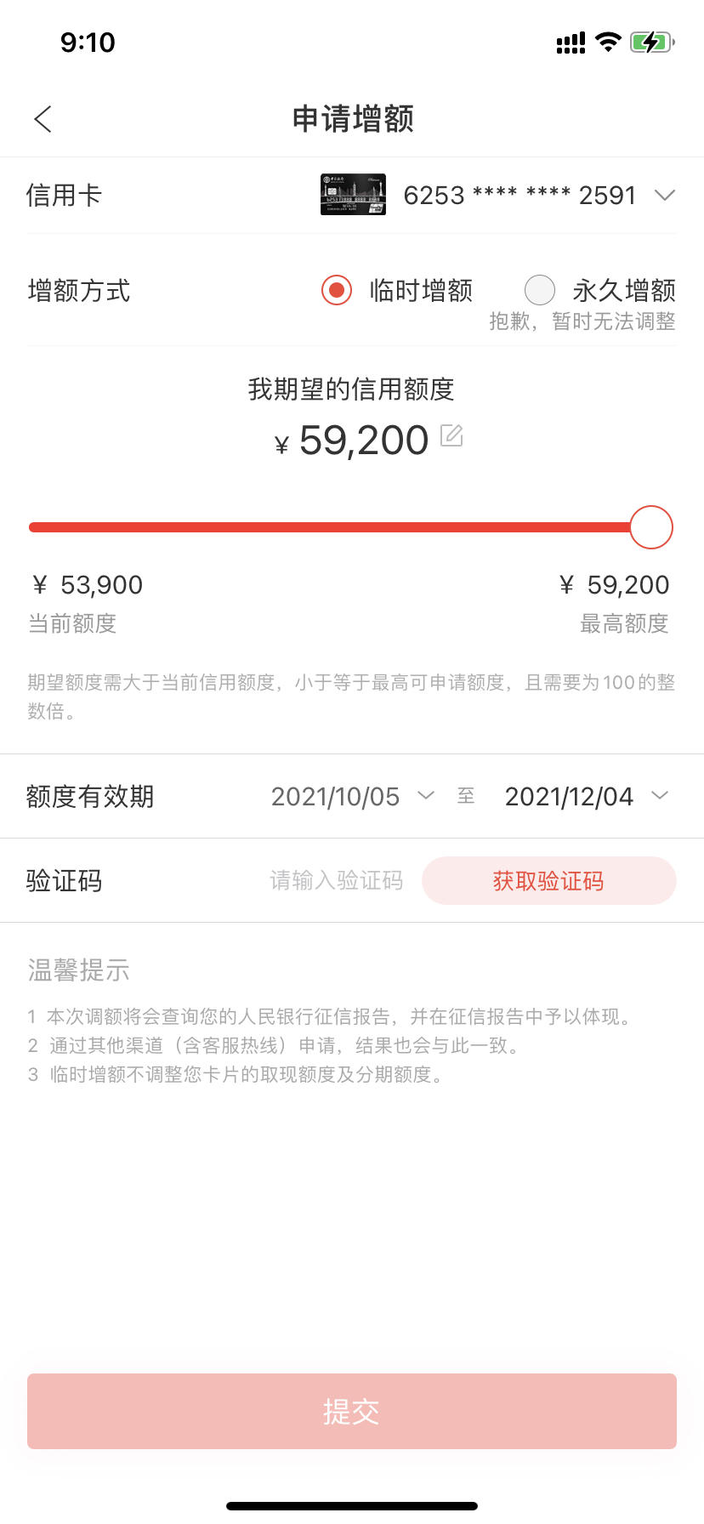Select 临时增额 radio button
The image size is (704, 1524).
tap(337, 291)
